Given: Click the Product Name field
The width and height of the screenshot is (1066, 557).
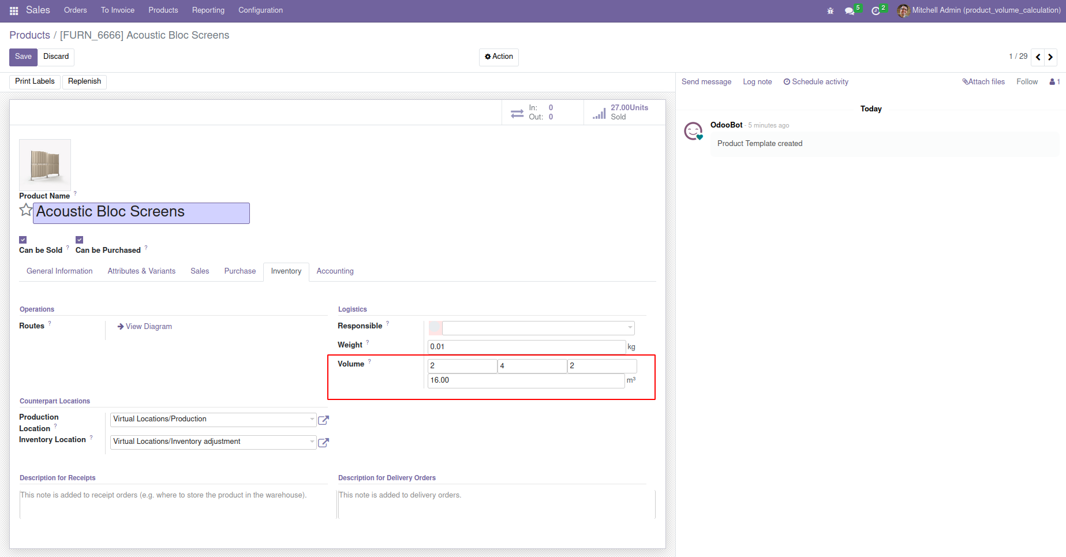Looking at the screenshot, I should tap(141, 213).
